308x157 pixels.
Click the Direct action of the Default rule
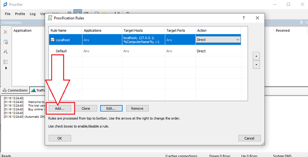click(201, 51)
